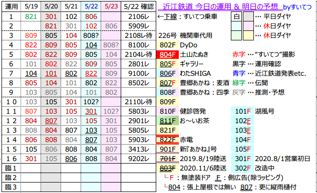The height and width of the screenshot is (193, 317).
Task: Select the green 811F お〜いお茶 cell
Action: [167, 121]
